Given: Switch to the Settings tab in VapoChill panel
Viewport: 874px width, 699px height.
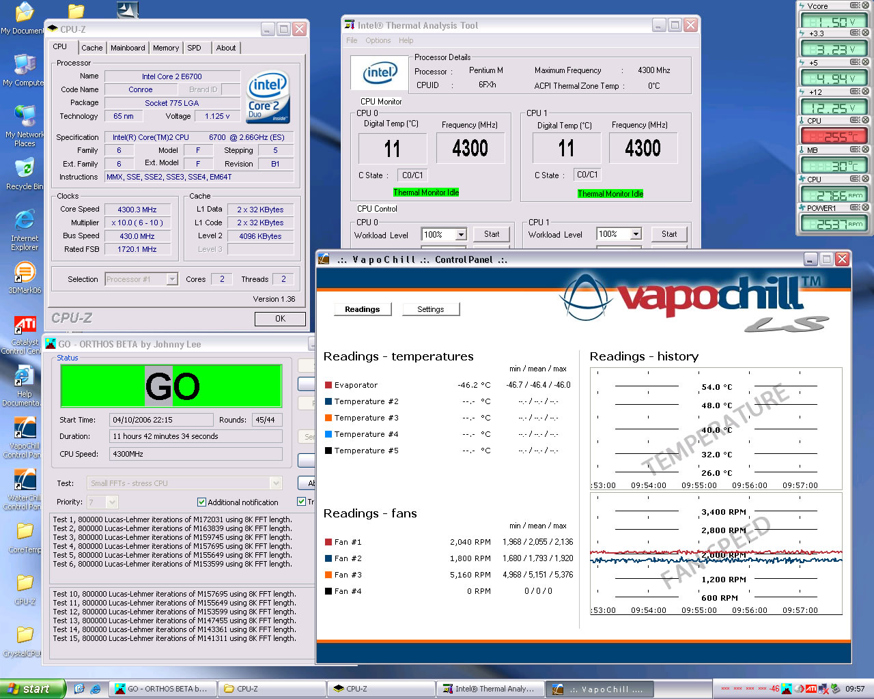Looking at the screenshot, I should point(430,309).
